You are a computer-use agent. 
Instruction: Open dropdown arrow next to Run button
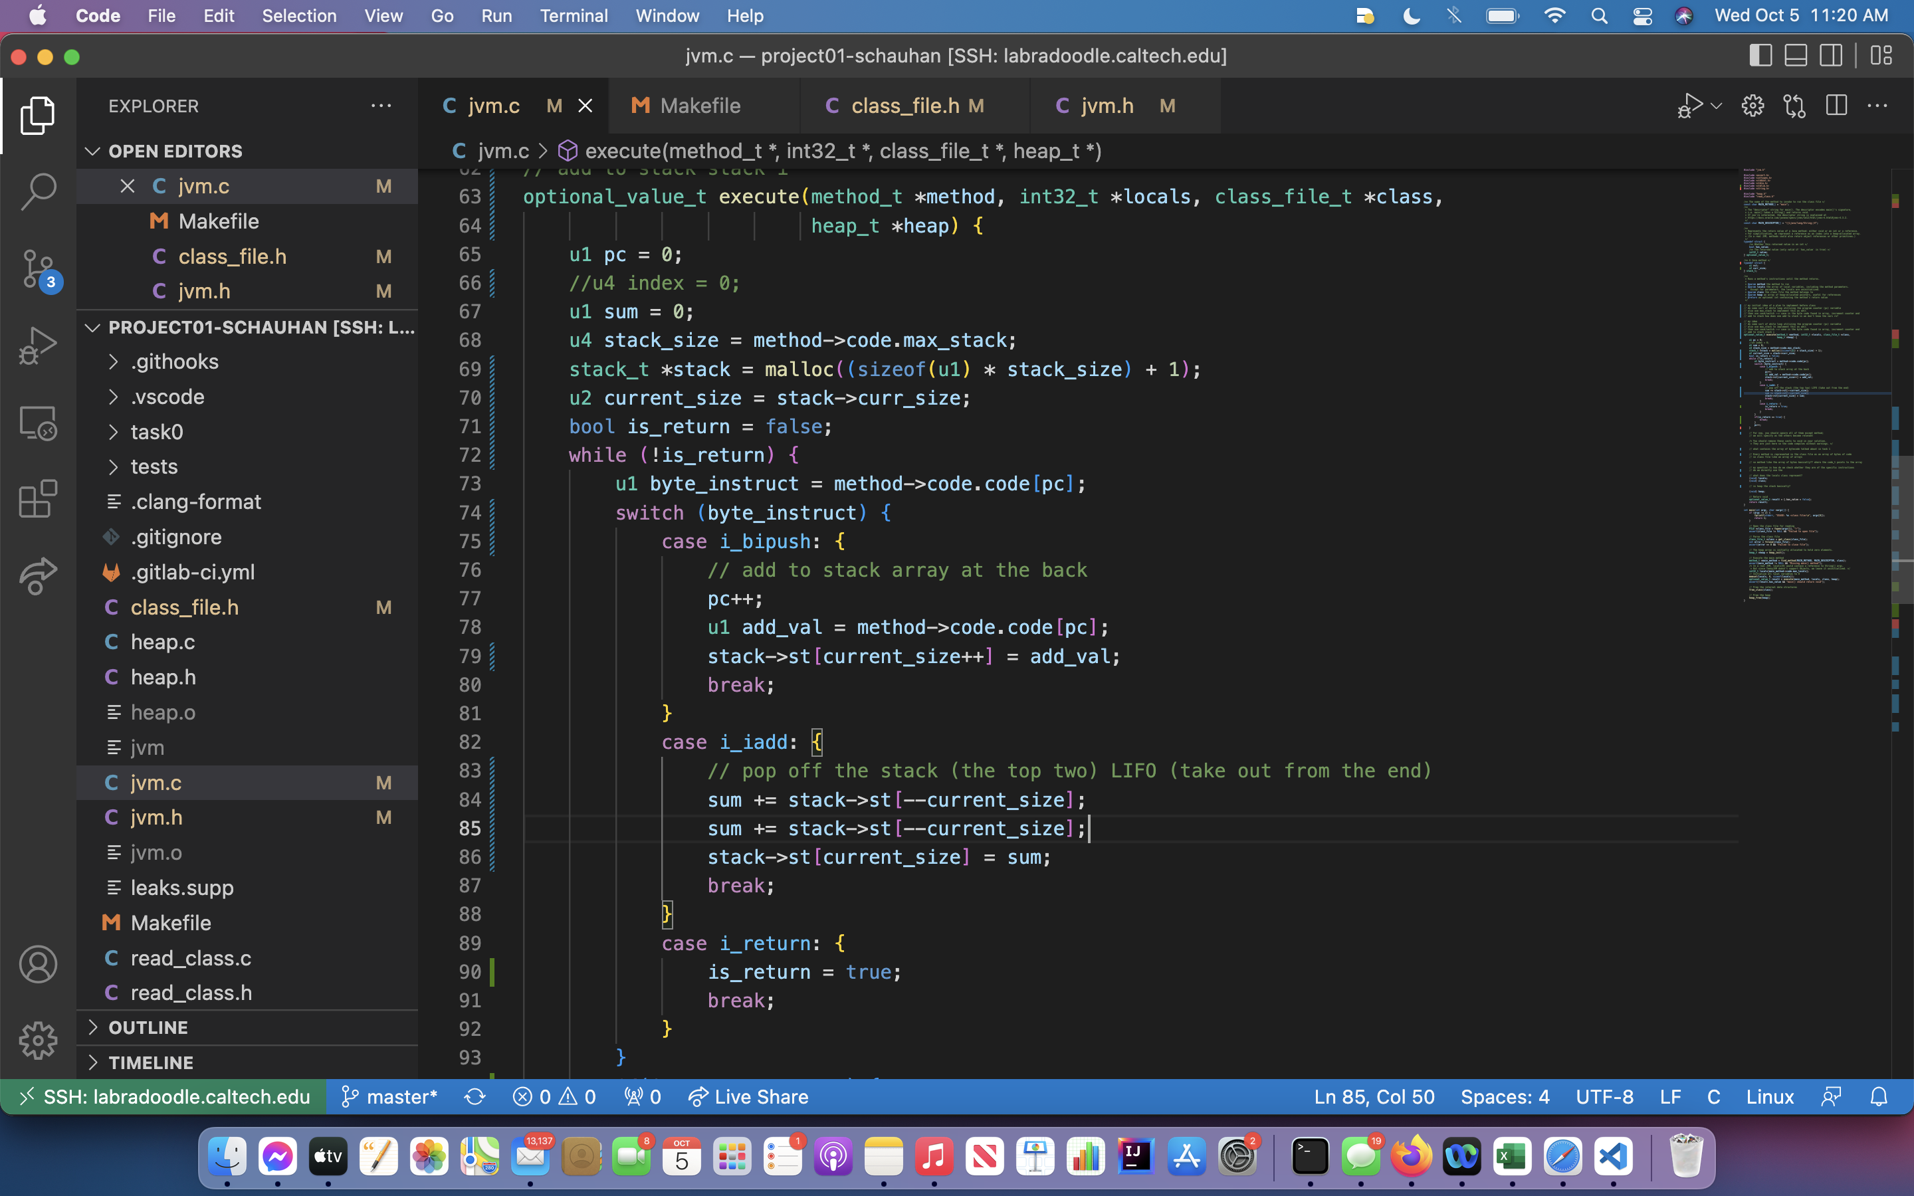(1716, 105)
